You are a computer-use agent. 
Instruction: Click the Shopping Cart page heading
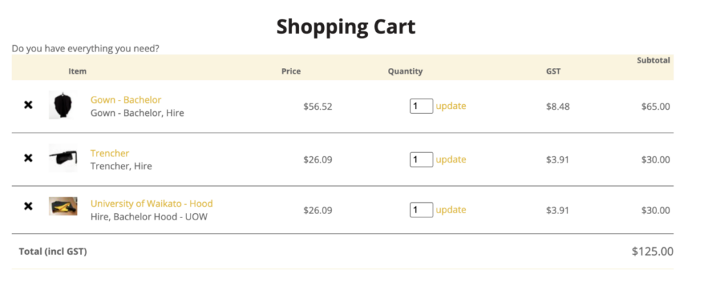click(346, 27)
